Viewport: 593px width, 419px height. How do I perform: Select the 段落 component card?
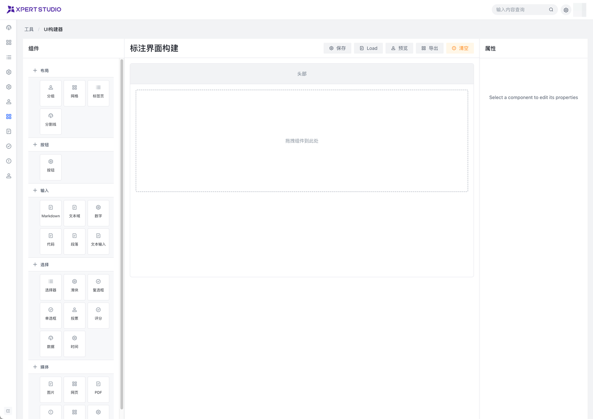click(75, 241)
